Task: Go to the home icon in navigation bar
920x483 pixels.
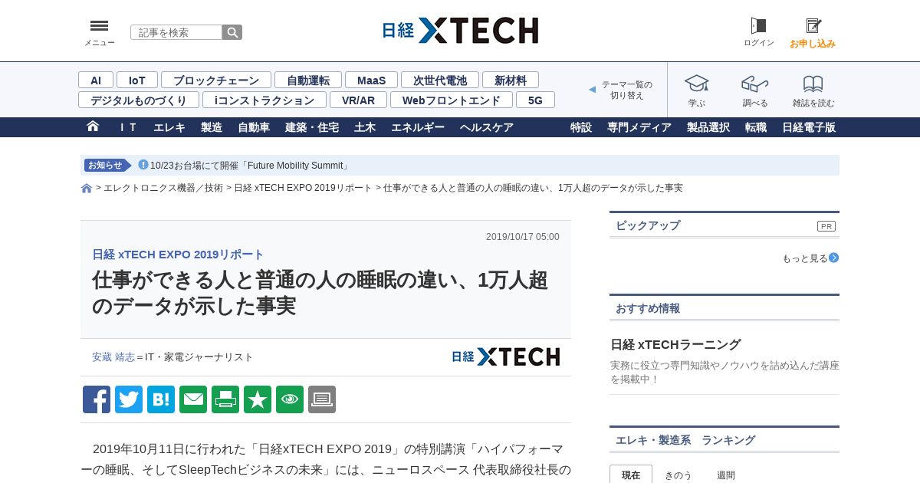Action: [x=93, y=127]
